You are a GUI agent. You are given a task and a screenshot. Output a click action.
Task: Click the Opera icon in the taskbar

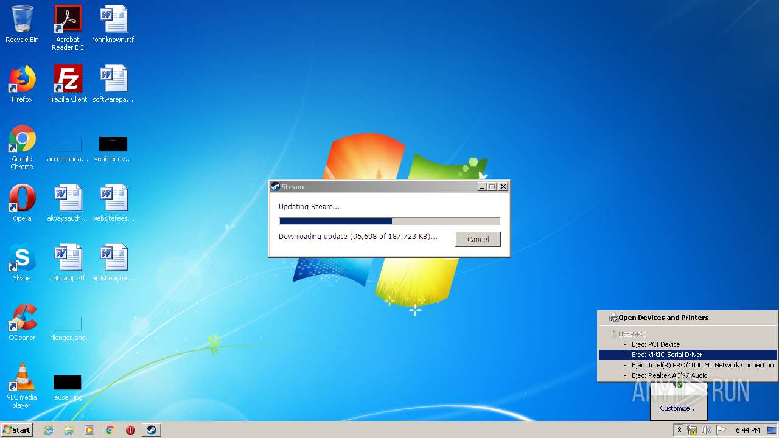(x=130, y=430)
